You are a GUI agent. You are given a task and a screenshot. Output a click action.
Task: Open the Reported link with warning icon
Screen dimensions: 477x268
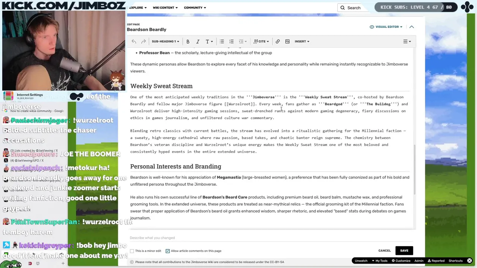click(x=436, y=261)
